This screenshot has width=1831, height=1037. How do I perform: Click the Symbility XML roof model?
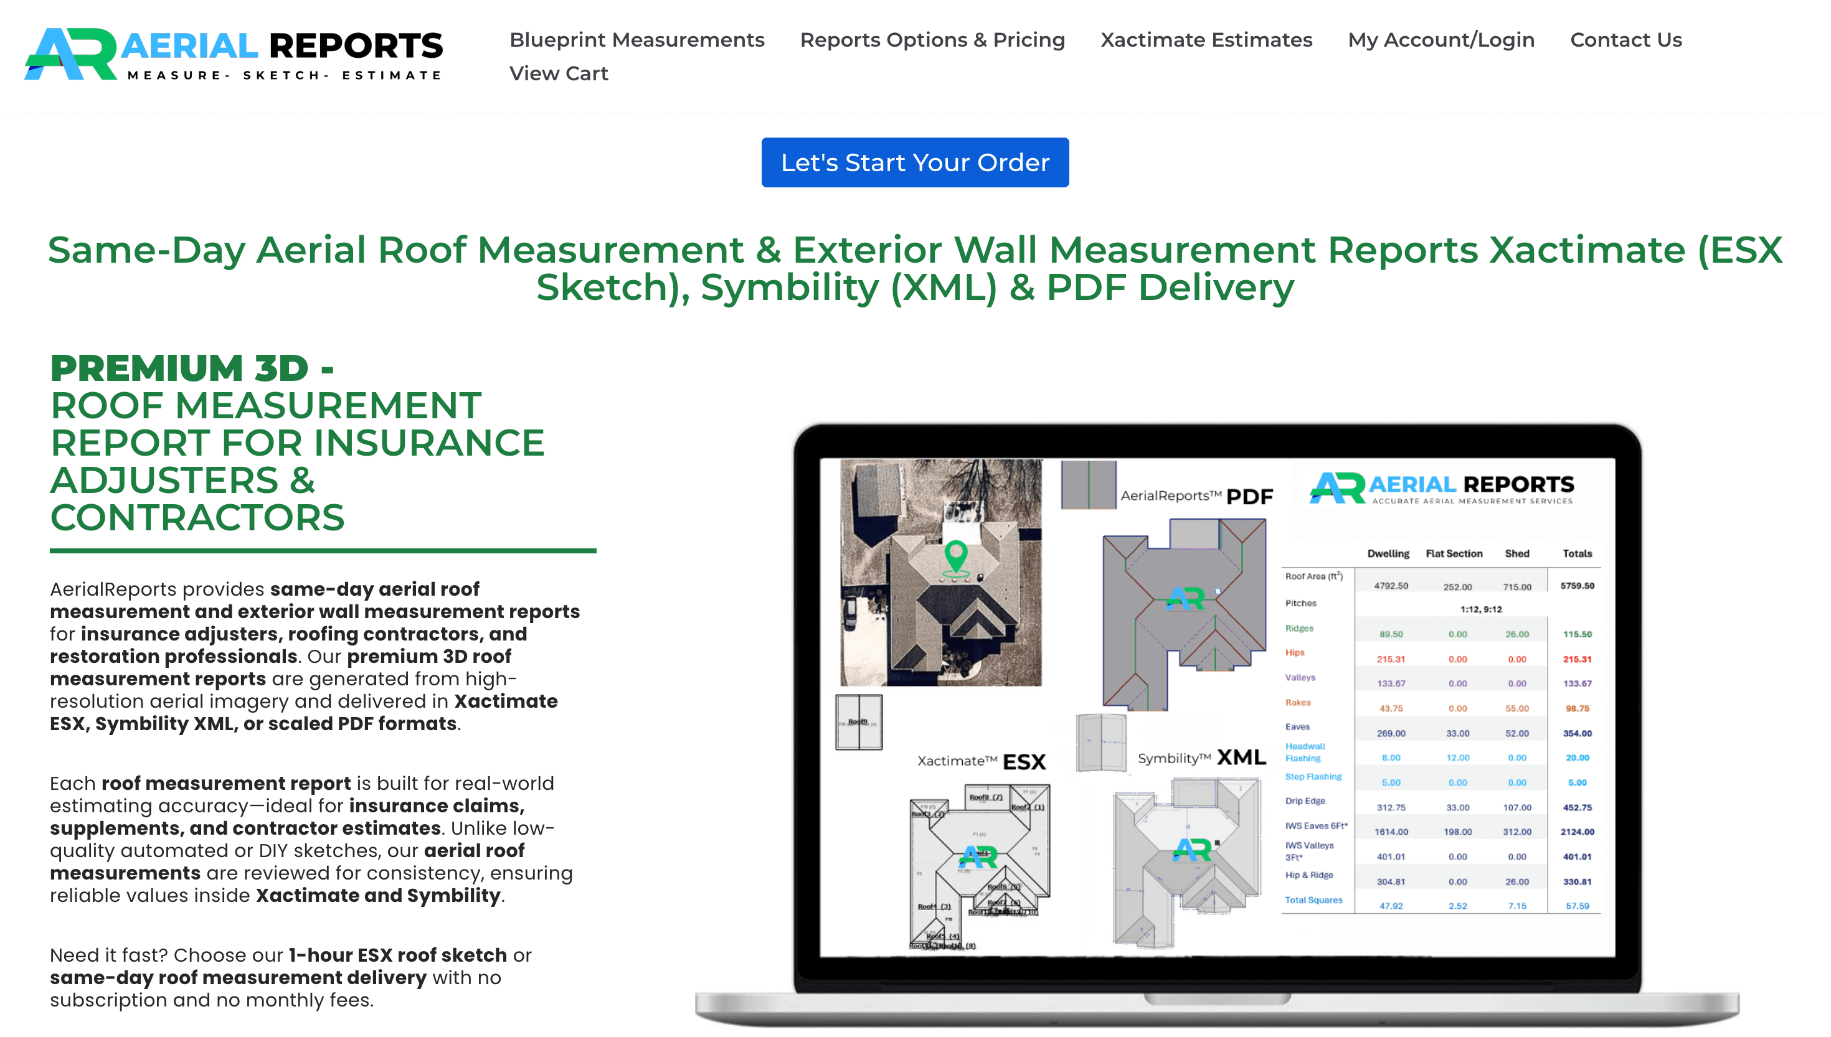tap(1187, 863)
